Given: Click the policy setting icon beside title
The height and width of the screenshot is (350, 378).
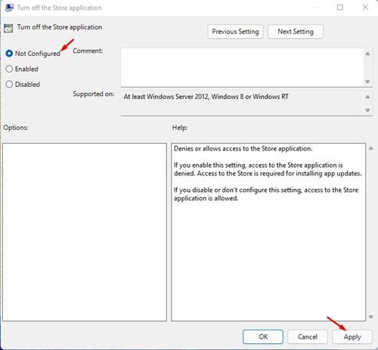Looking at the screenshot, I should (8, 28).
